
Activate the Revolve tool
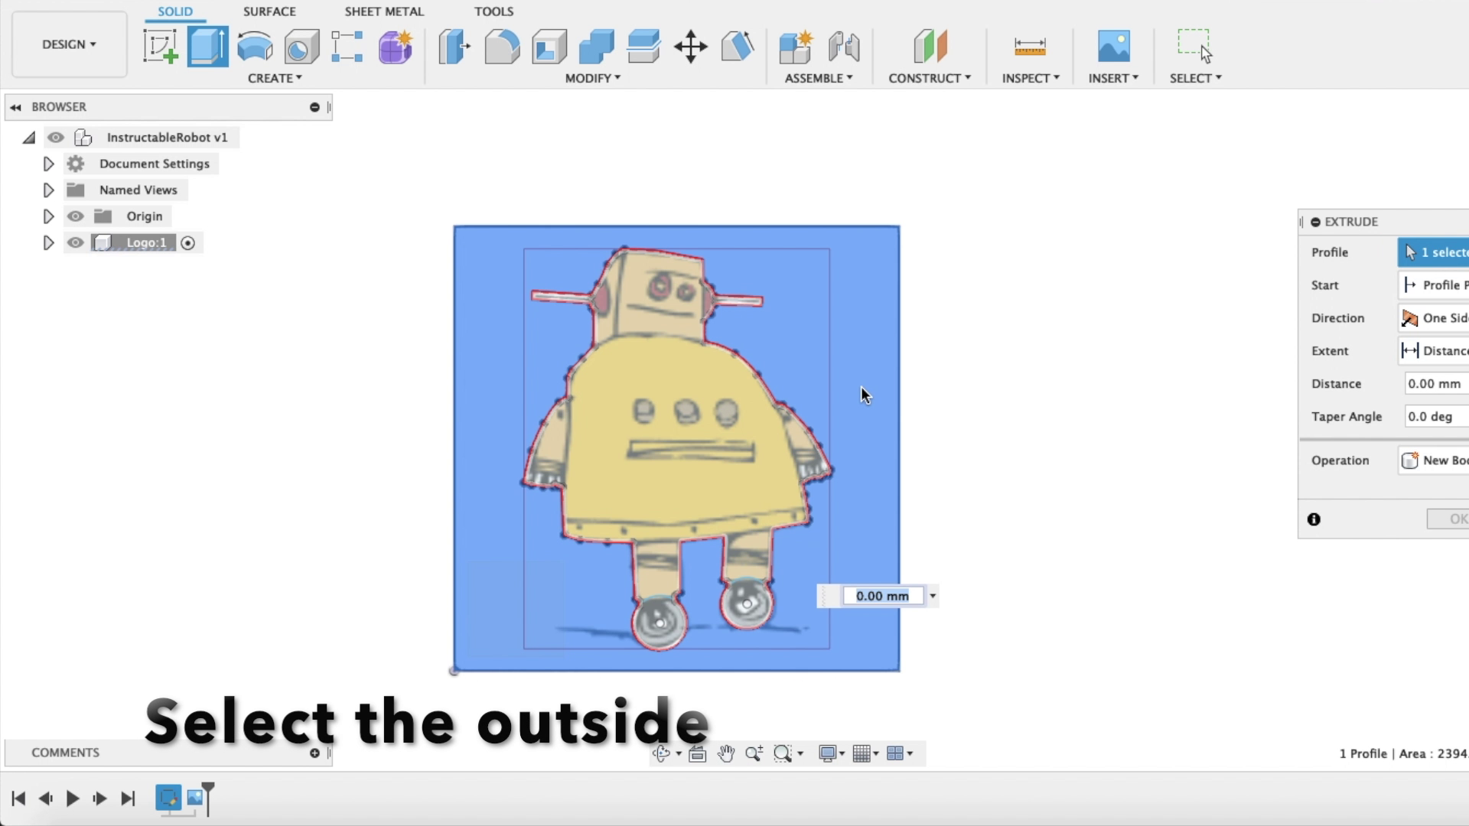[254, 47]
